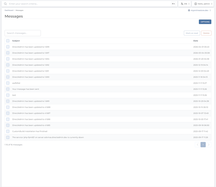216x187 pixels.
Task: Click the OPTIONS button
Action: click(x=205, y=22)
